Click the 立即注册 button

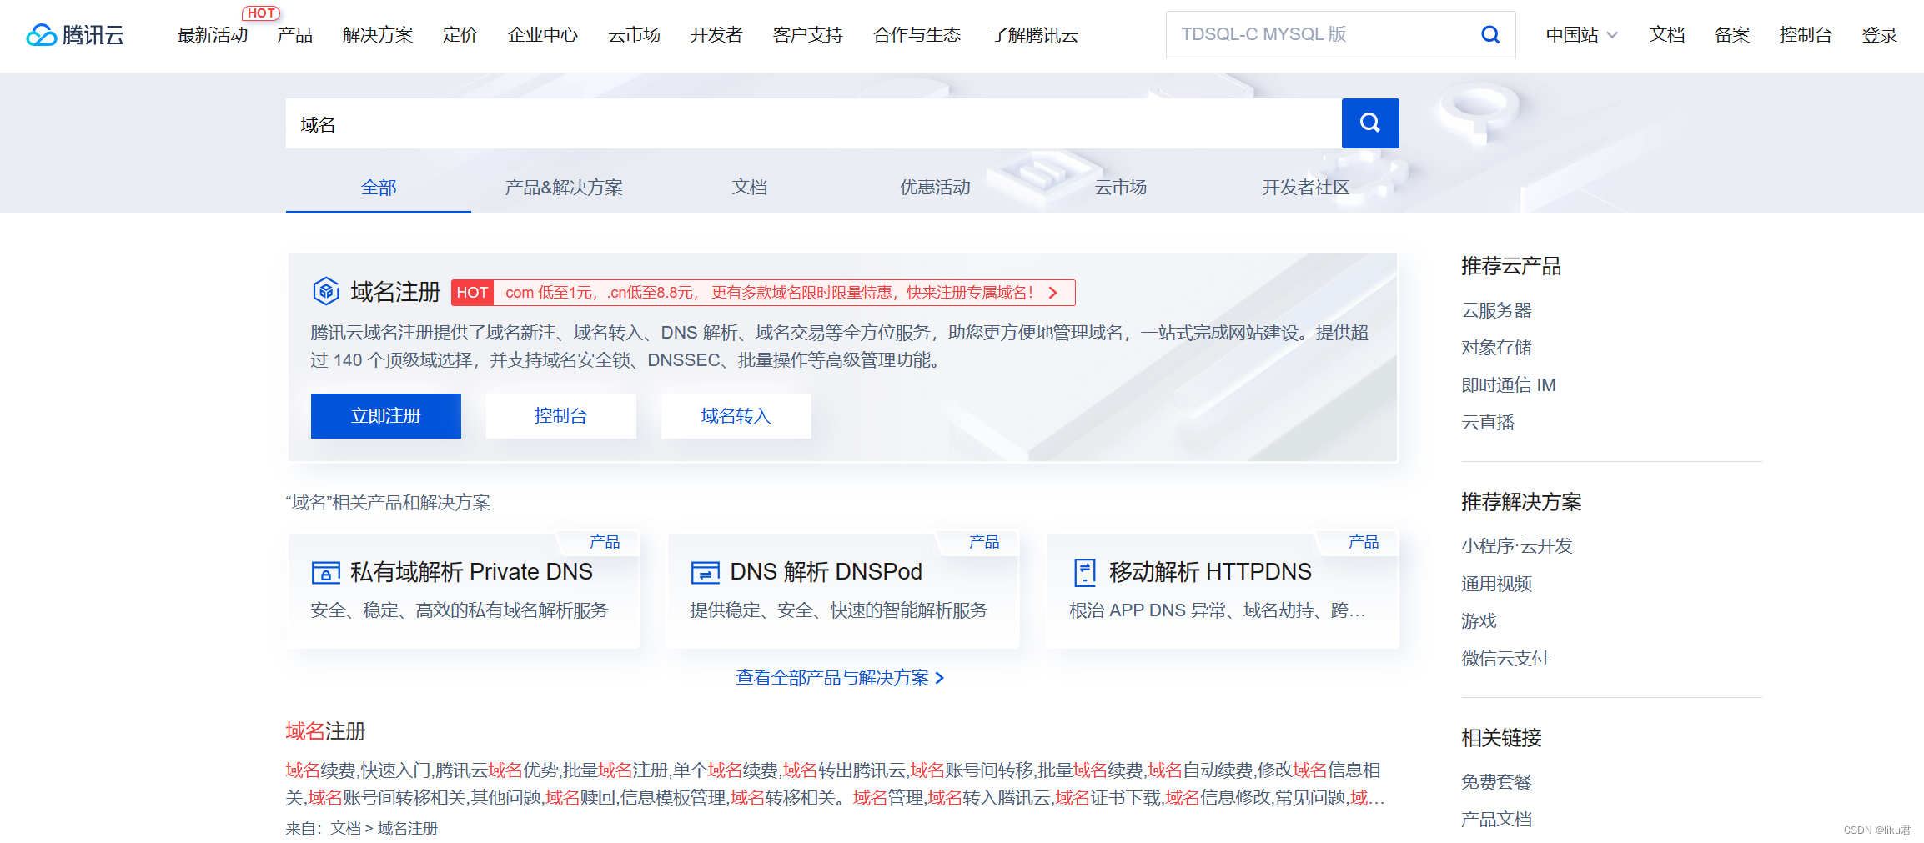[x=386, y=416]
